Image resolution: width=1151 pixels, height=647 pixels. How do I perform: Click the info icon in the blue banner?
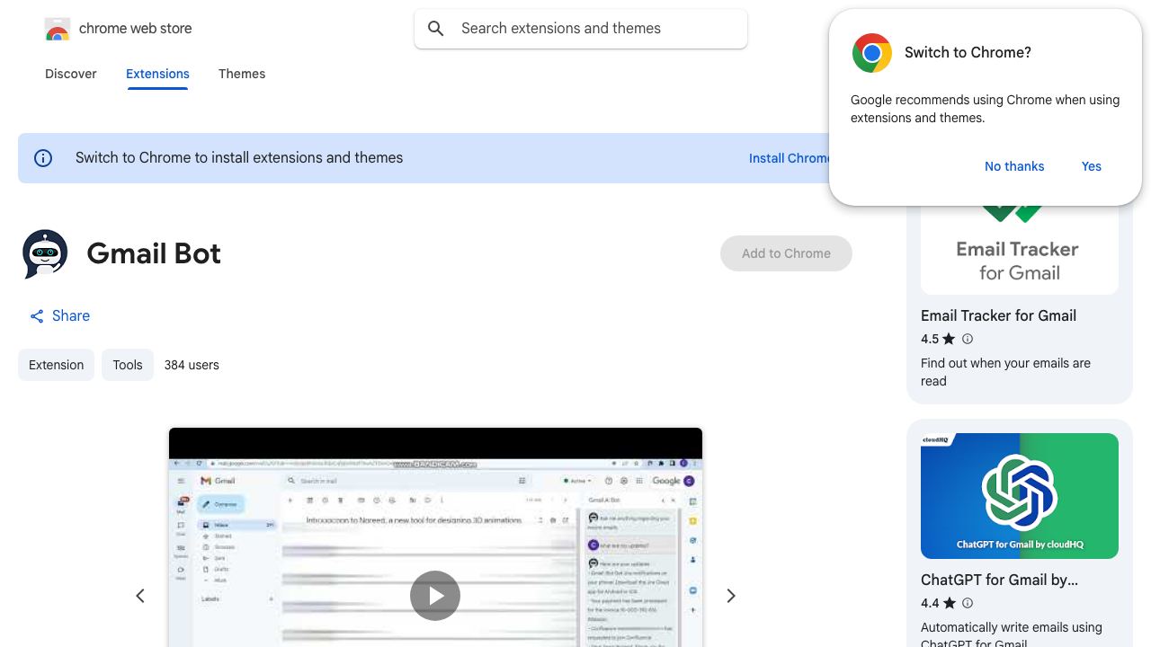tap(43, 158)
